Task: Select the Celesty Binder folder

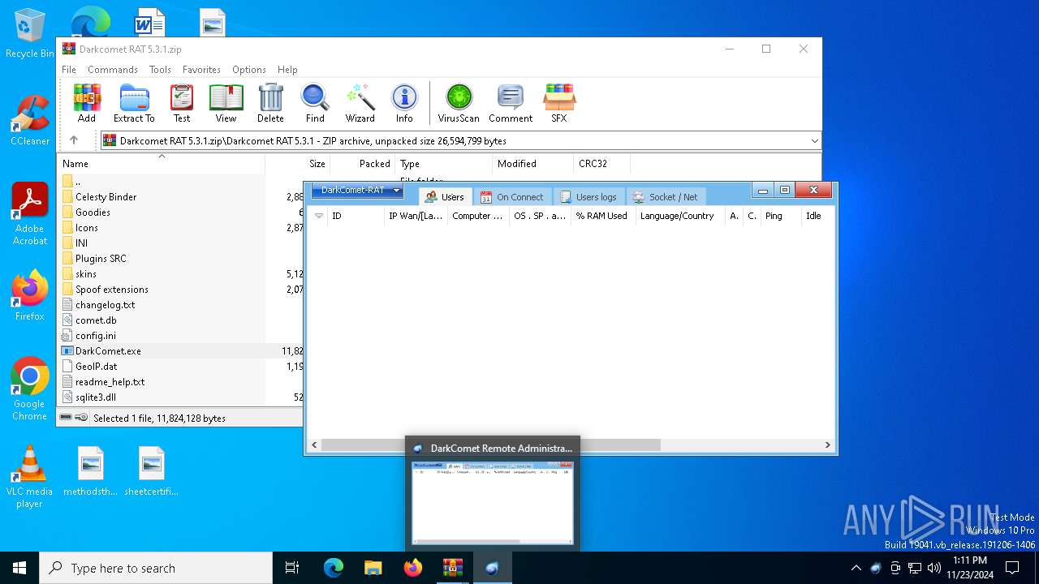Action: pos(106,197)
